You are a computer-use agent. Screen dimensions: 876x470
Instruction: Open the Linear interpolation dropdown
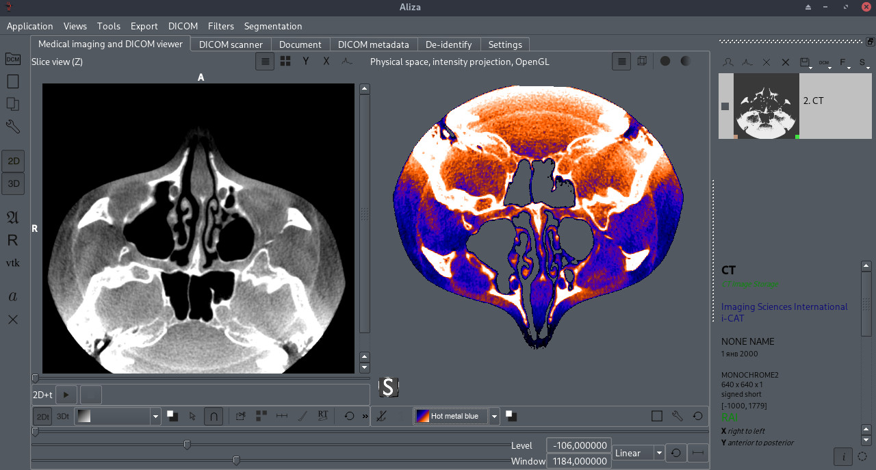639,453
